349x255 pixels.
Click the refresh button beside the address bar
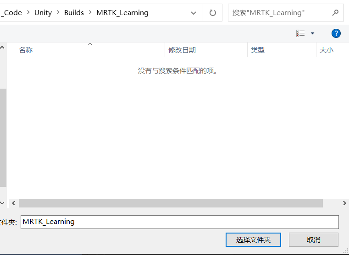212,13
